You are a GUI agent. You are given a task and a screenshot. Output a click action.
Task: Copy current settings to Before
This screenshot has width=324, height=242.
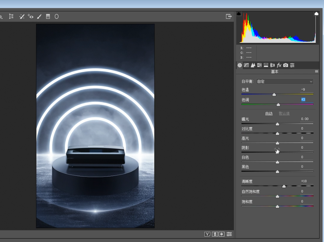point(222,234)
